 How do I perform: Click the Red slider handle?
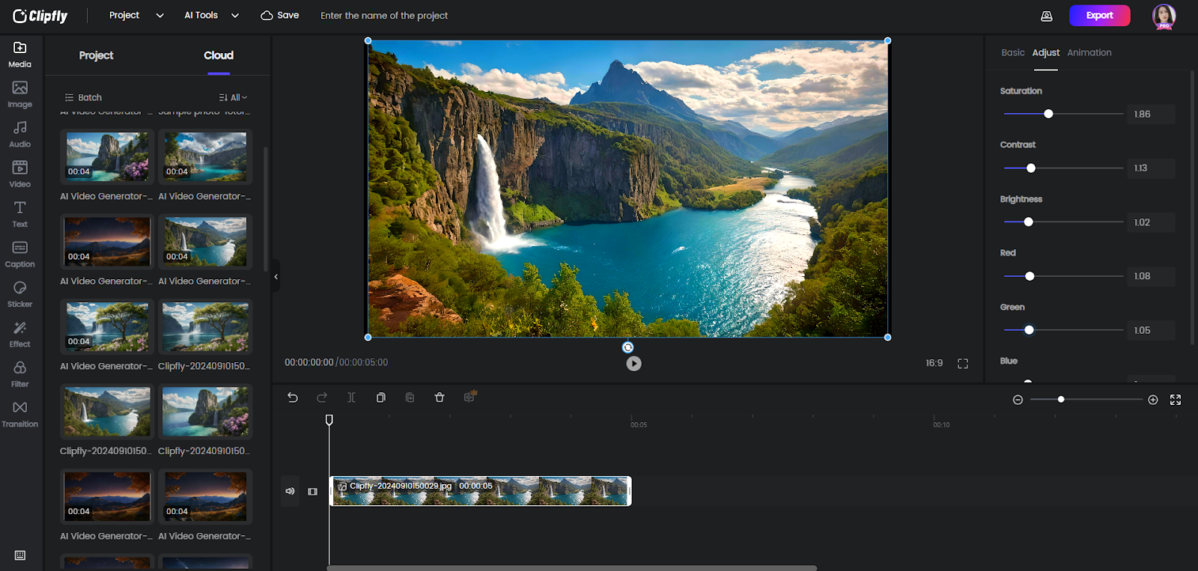pyautogui.click(x=1030, y=276)
